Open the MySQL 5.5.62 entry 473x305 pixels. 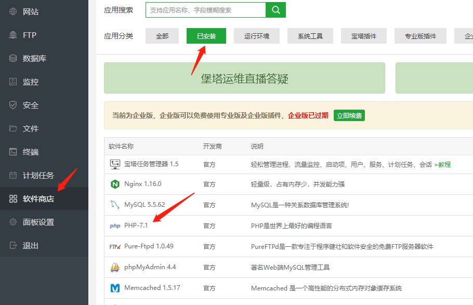144,205
